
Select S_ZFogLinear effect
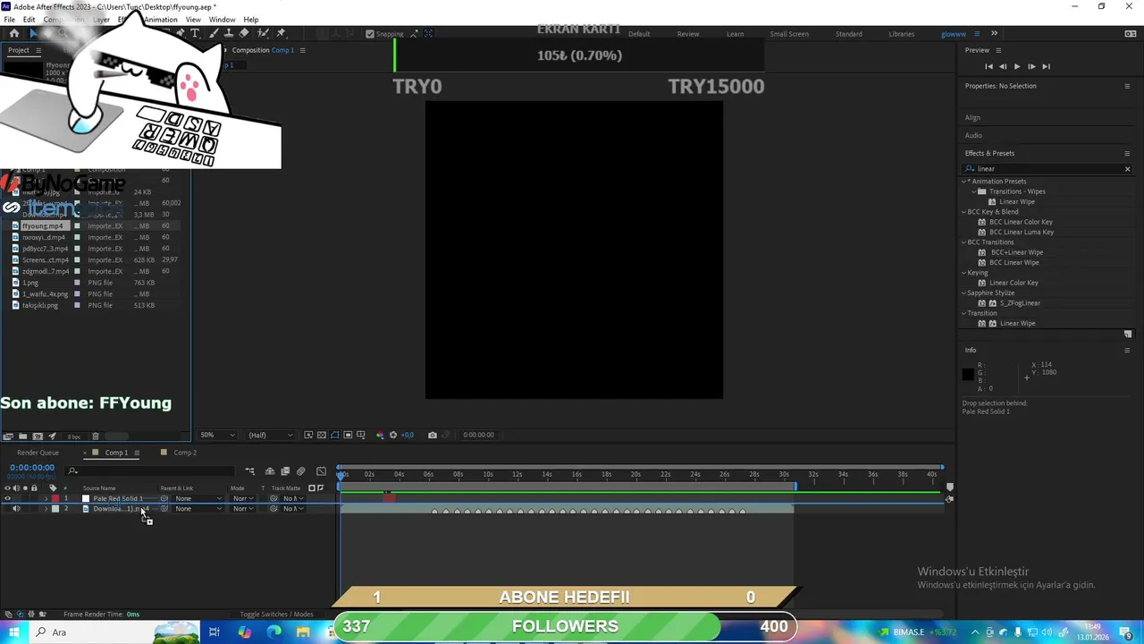click(x=1020, y=303)
